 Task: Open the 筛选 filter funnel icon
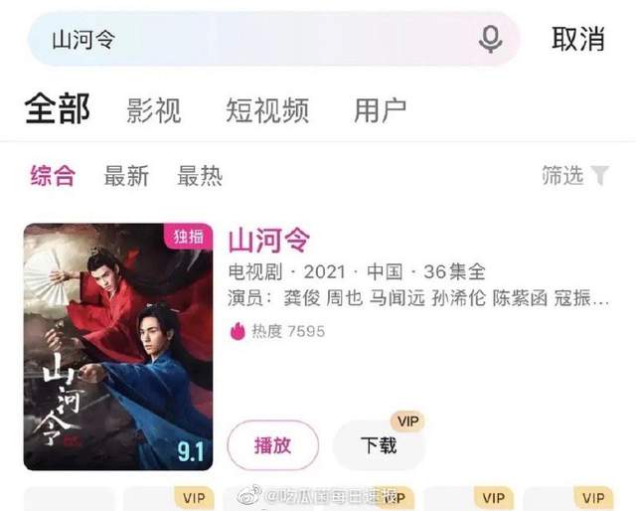click(600, 175)
